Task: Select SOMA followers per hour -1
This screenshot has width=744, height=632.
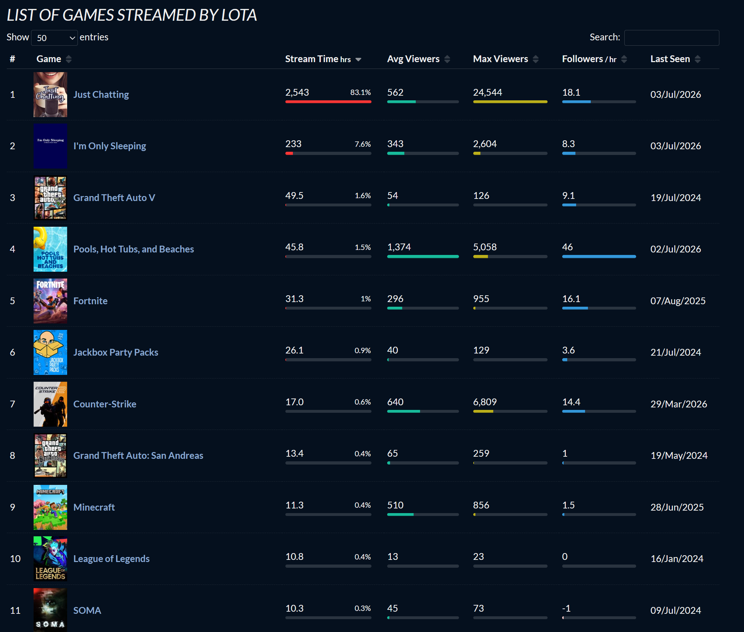Action: (566, 608)
